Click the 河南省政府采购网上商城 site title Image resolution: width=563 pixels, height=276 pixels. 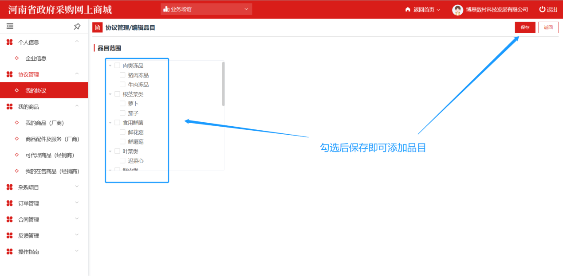tap(60, 9)
